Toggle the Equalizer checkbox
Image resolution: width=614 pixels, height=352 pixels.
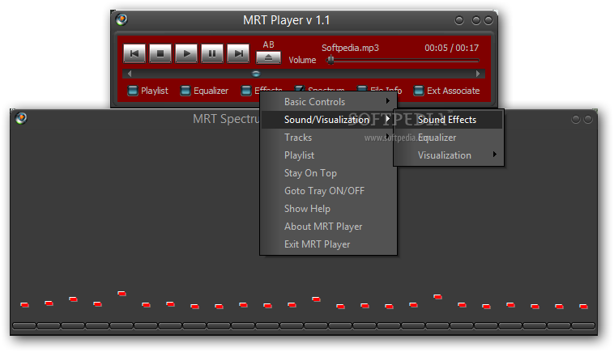(185, 91)
